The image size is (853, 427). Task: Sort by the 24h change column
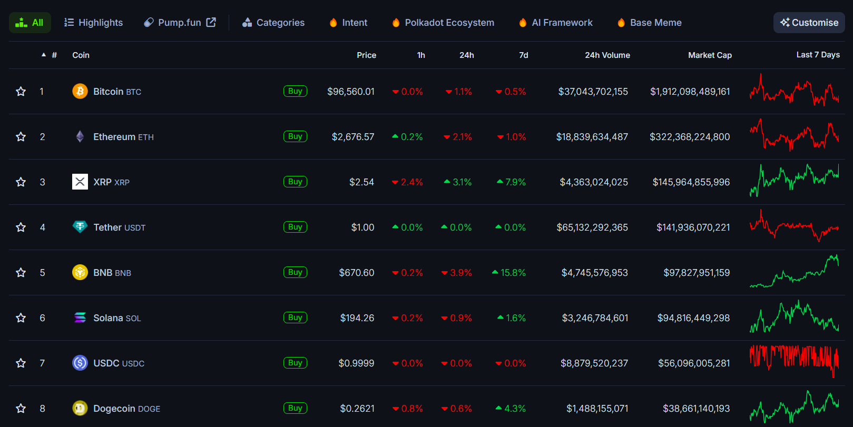coord(467,55)
